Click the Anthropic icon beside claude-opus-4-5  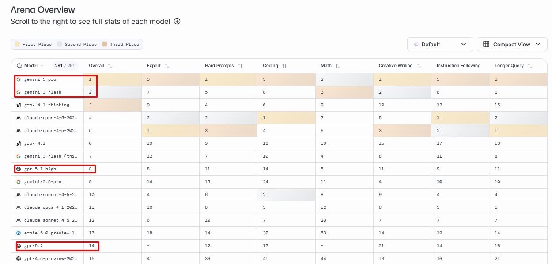pyautogui.click(x=18, y=118)
